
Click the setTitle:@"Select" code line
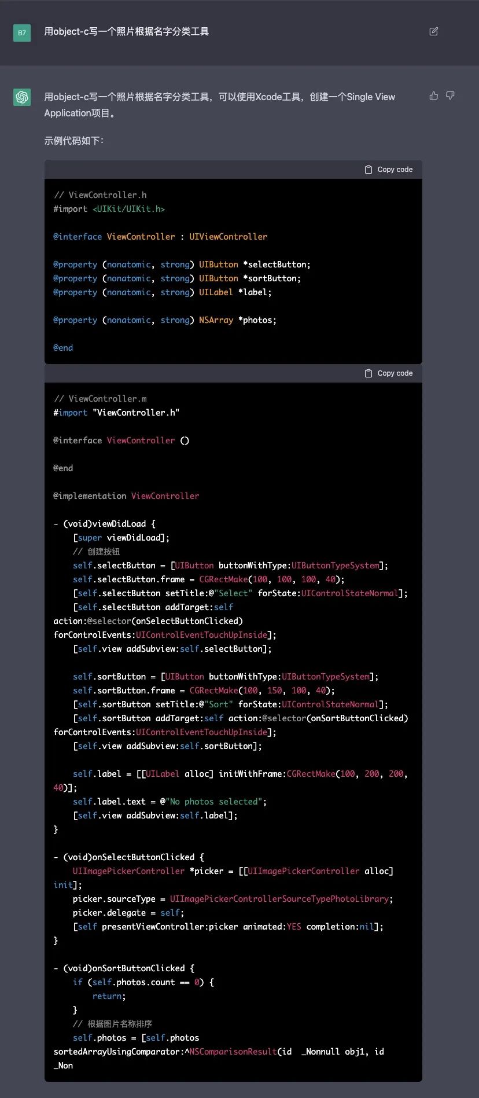coord(240,593)
